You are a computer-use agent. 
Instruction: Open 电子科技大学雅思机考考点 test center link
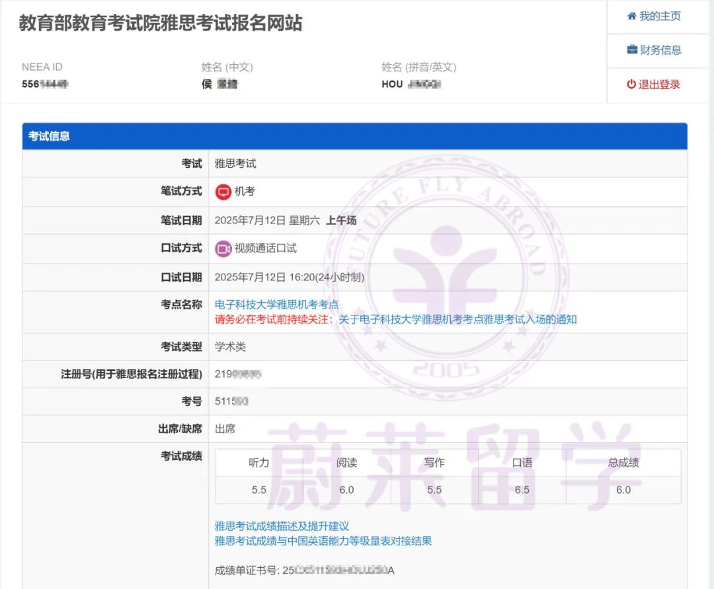pyautogui.click(x=277, y=305)
